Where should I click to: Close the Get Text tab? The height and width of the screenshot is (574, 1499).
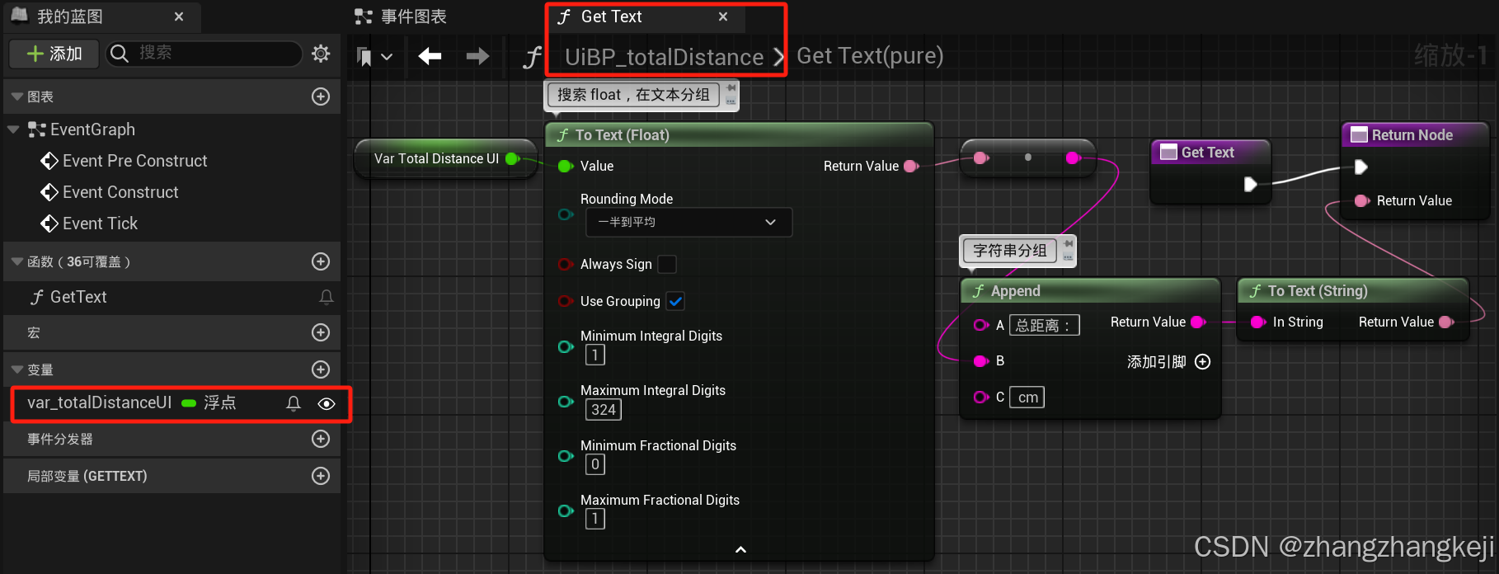(x=723, y=16)
